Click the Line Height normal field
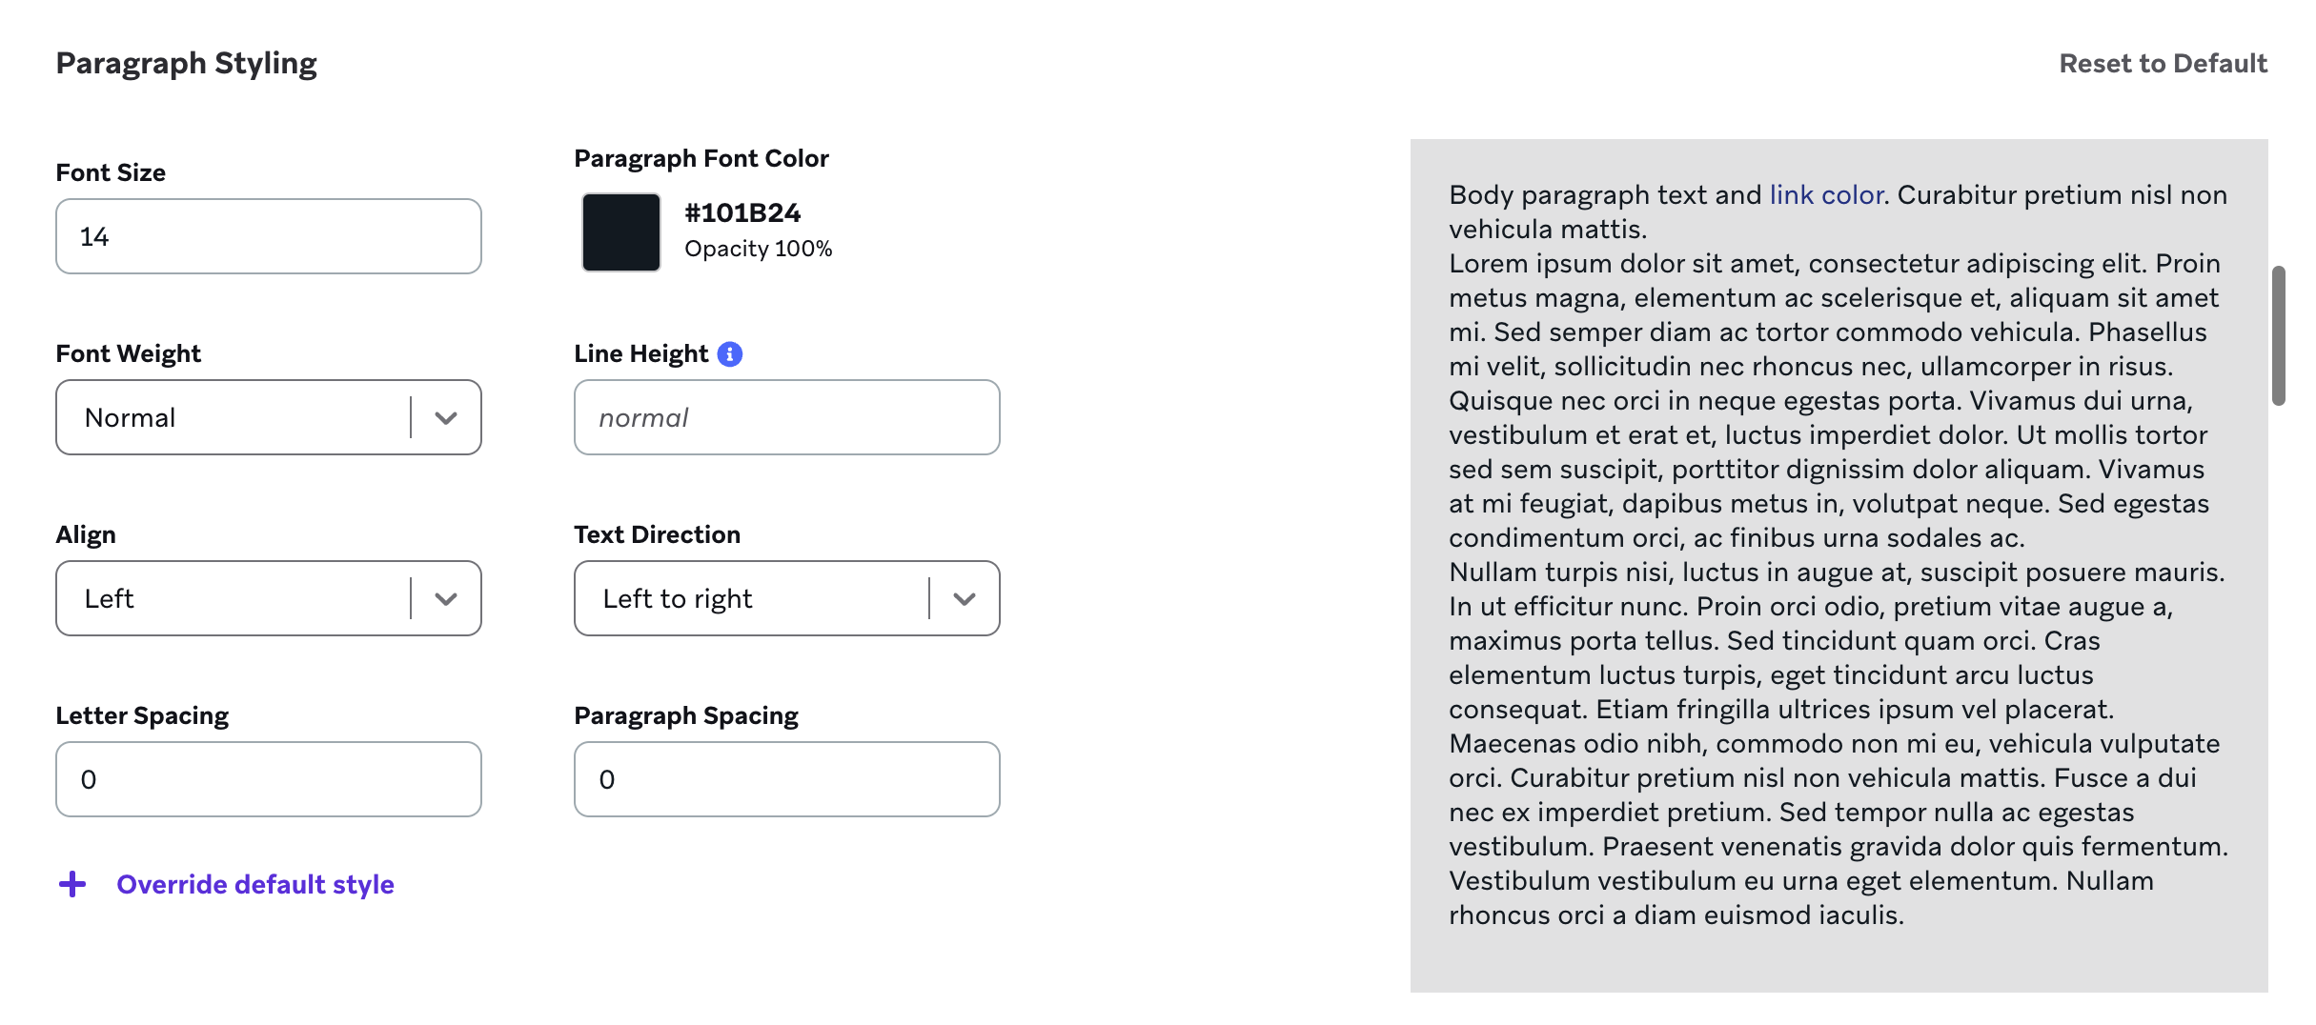The width and height of the screenshot is (2316, 1025). [785, 416]
